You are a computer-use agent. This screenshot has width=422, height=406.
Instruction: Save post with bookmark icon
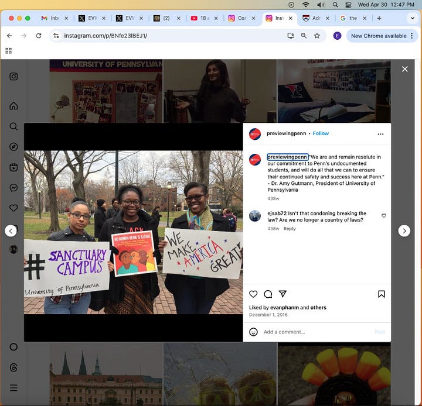pos(381,294)
